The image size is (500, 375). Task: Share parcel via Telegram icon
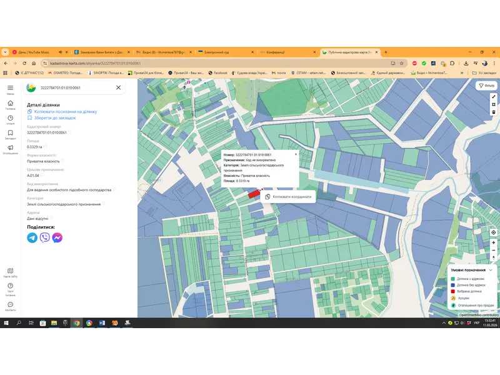32,237
